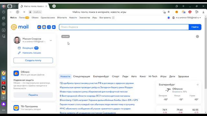Open Bloomberg news headline link
The image size is (207, 116).
point(99,100)
